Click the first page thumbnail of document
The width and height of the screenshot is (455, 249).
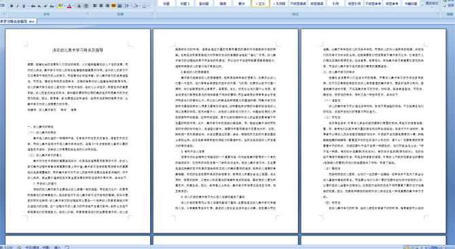[78, 131]
